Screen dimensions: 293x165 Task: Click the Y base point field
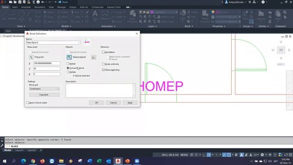click(47, 69)
